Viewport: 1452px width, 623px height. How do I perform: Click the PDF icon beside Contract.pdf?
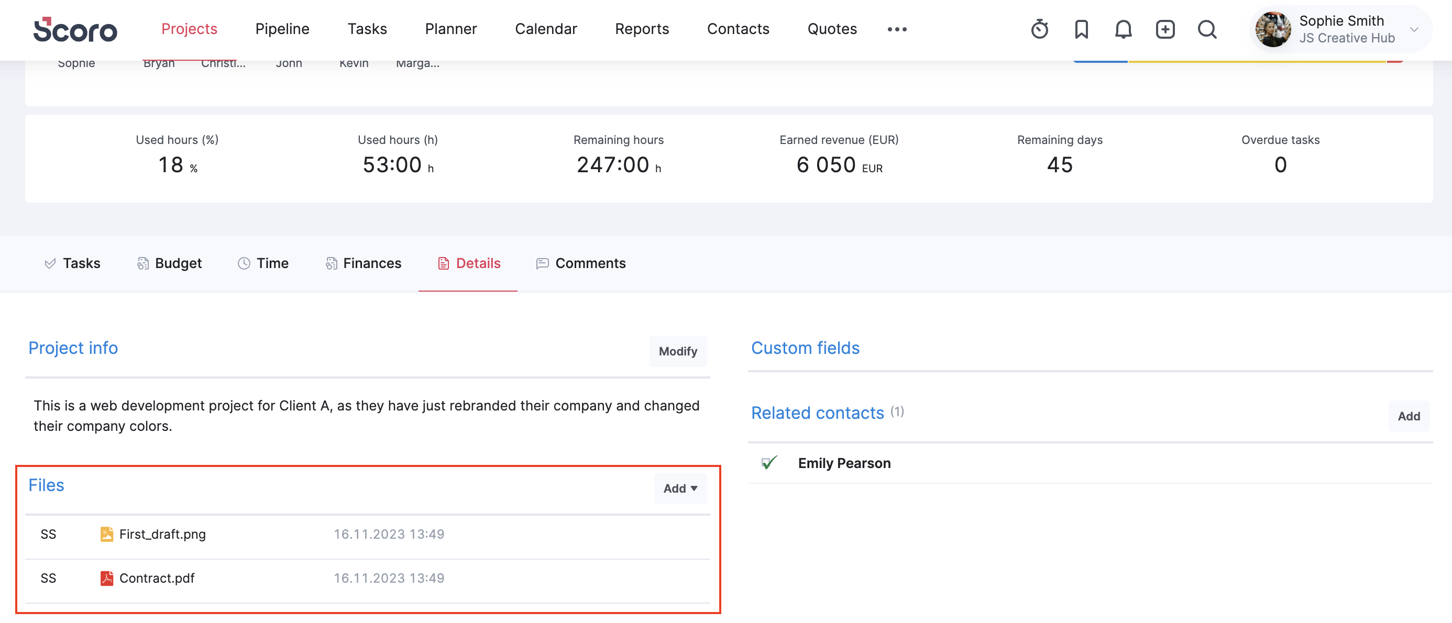point(106,577)
